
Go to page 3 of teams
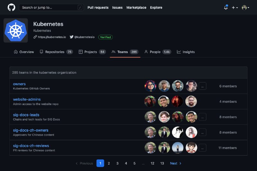(117, 163)
